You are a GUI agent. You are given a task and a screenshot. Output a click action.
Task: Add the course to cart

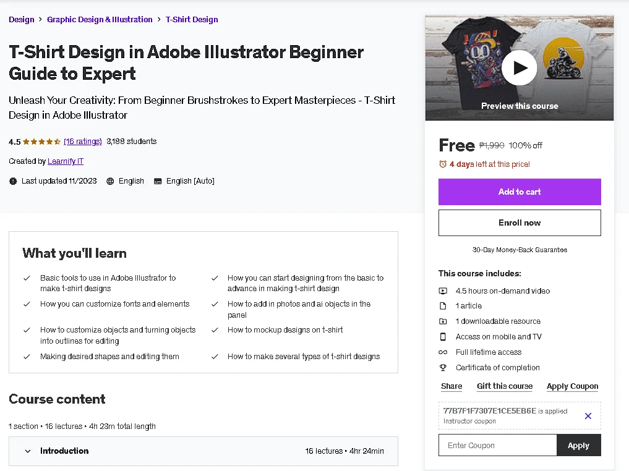(520, 192)
